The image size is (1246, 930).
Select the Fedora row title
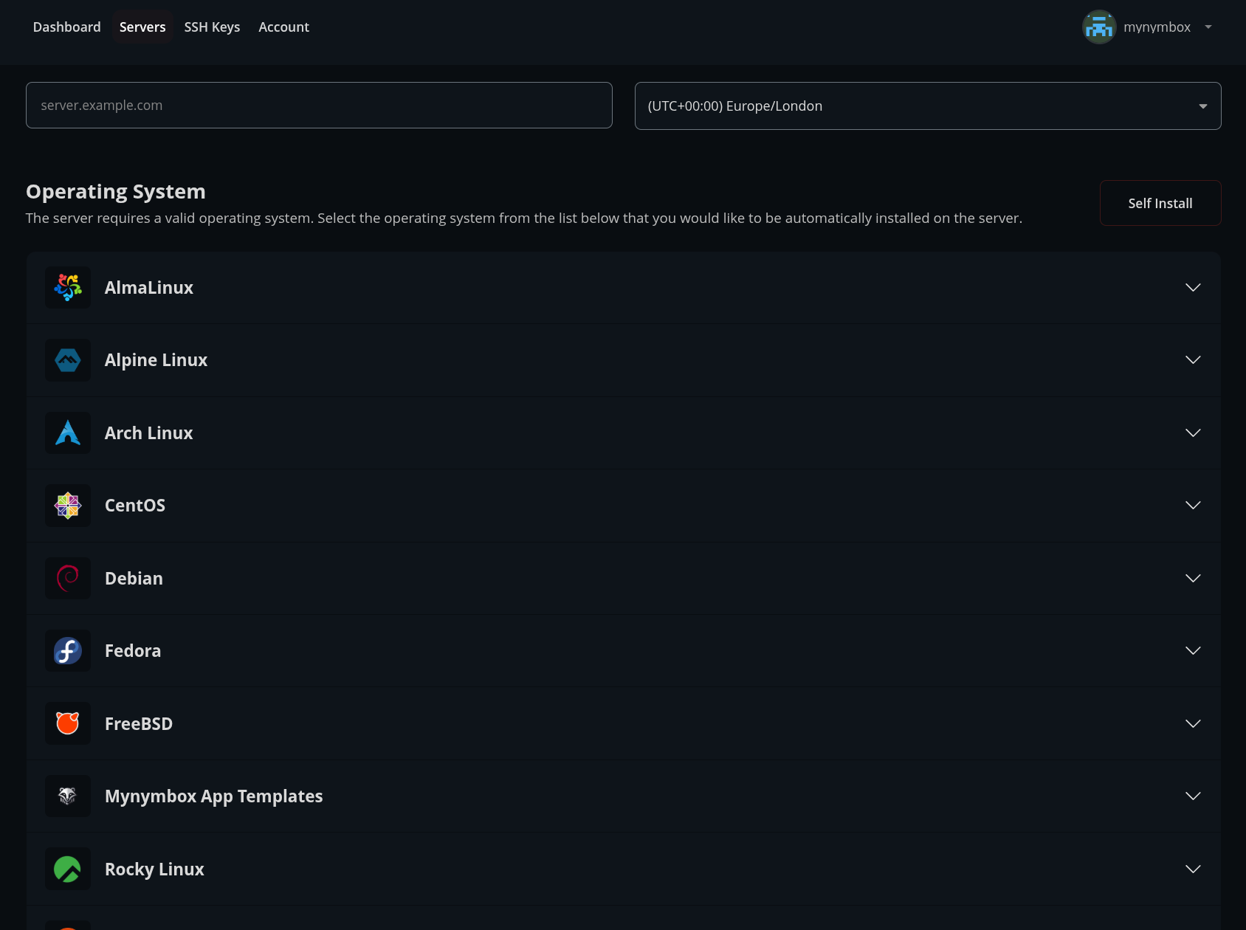tap(133, 651)
